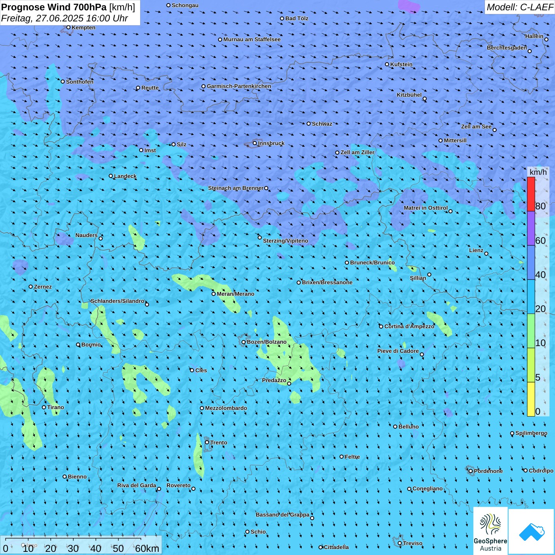Click the Landeck location marker
Viewport: 555px width, 555px height.
tap(111, 176)
